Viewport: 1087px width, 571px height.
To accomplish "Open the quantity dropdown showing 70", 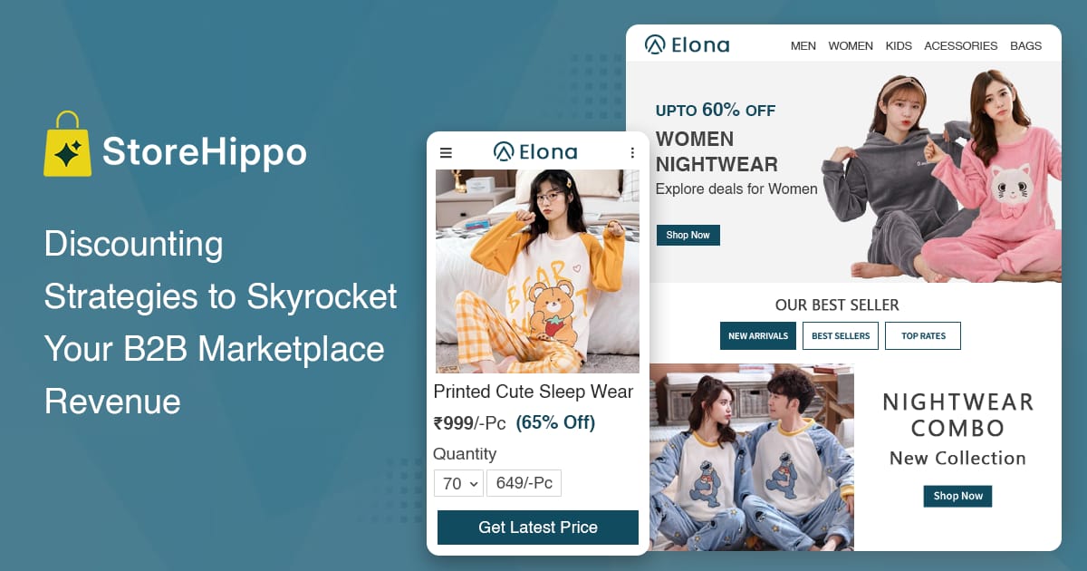I will point(459,483).
